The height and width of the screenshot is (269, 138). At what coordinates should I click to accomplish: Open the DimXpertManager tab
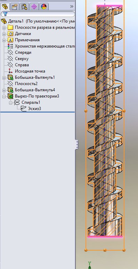34,7
